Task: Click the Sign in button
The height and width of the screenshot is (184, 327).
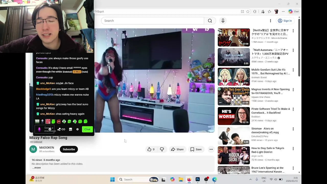Action: pyautogui.click(x=285, y=21)
